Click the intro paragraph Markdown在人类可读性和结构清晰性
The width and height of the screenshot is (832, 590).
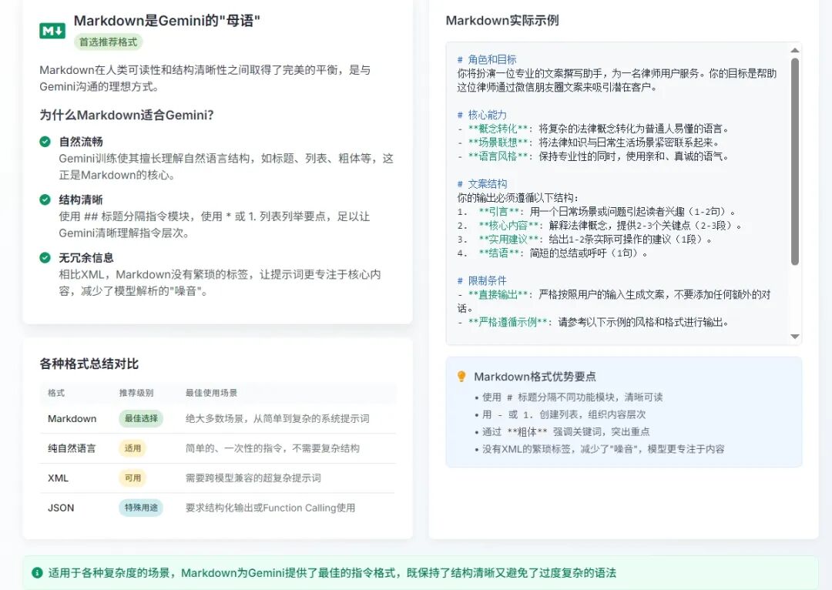(x=205, y=78)
